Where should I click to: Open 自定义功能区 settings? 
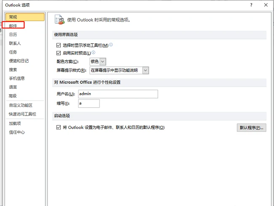(x=21, y=105)
